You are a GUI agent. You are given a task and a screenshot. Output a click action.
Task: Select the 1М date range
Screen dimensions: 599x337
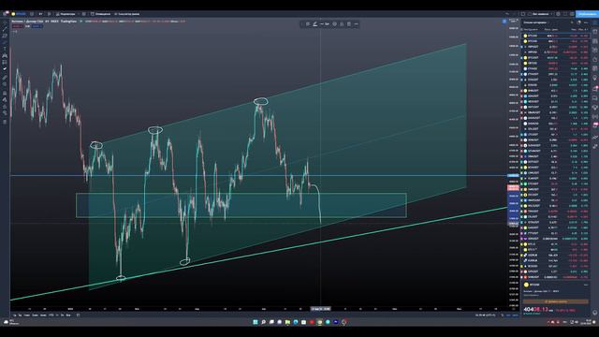27,315
